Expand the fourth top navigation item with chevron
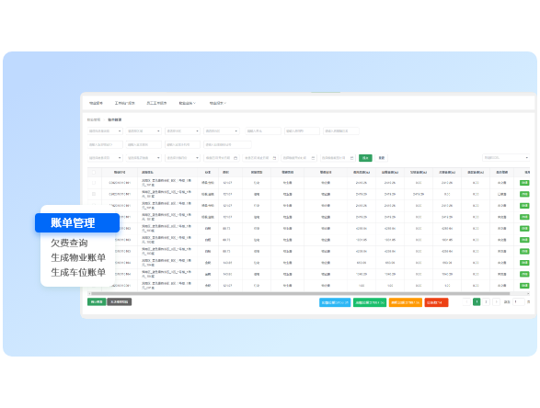The image size is (540, 408). tap(188, 103)
